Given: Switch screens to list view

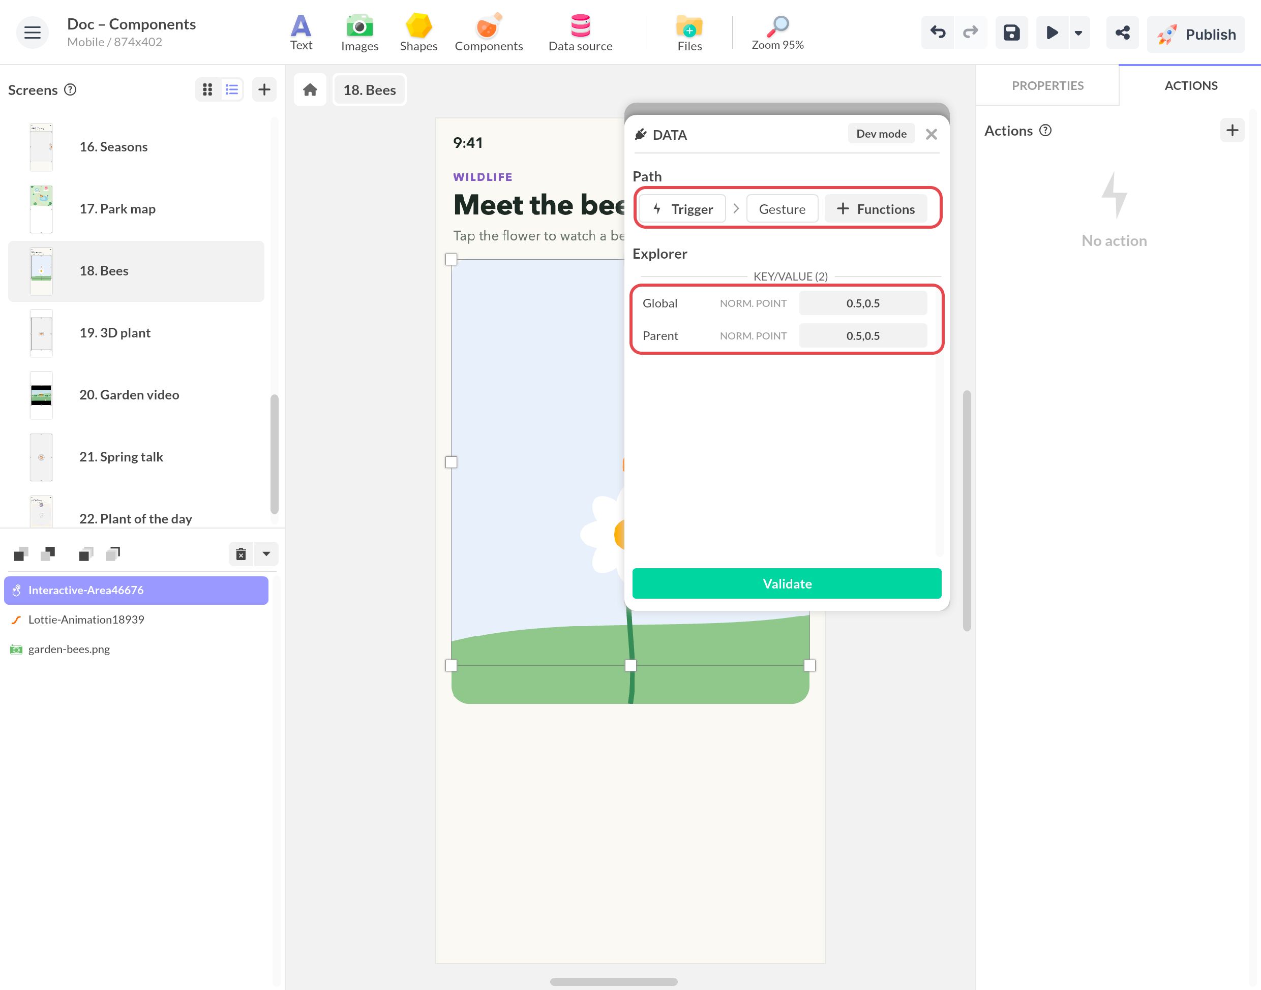Looking at the screenshot, I should click(232, 89).
